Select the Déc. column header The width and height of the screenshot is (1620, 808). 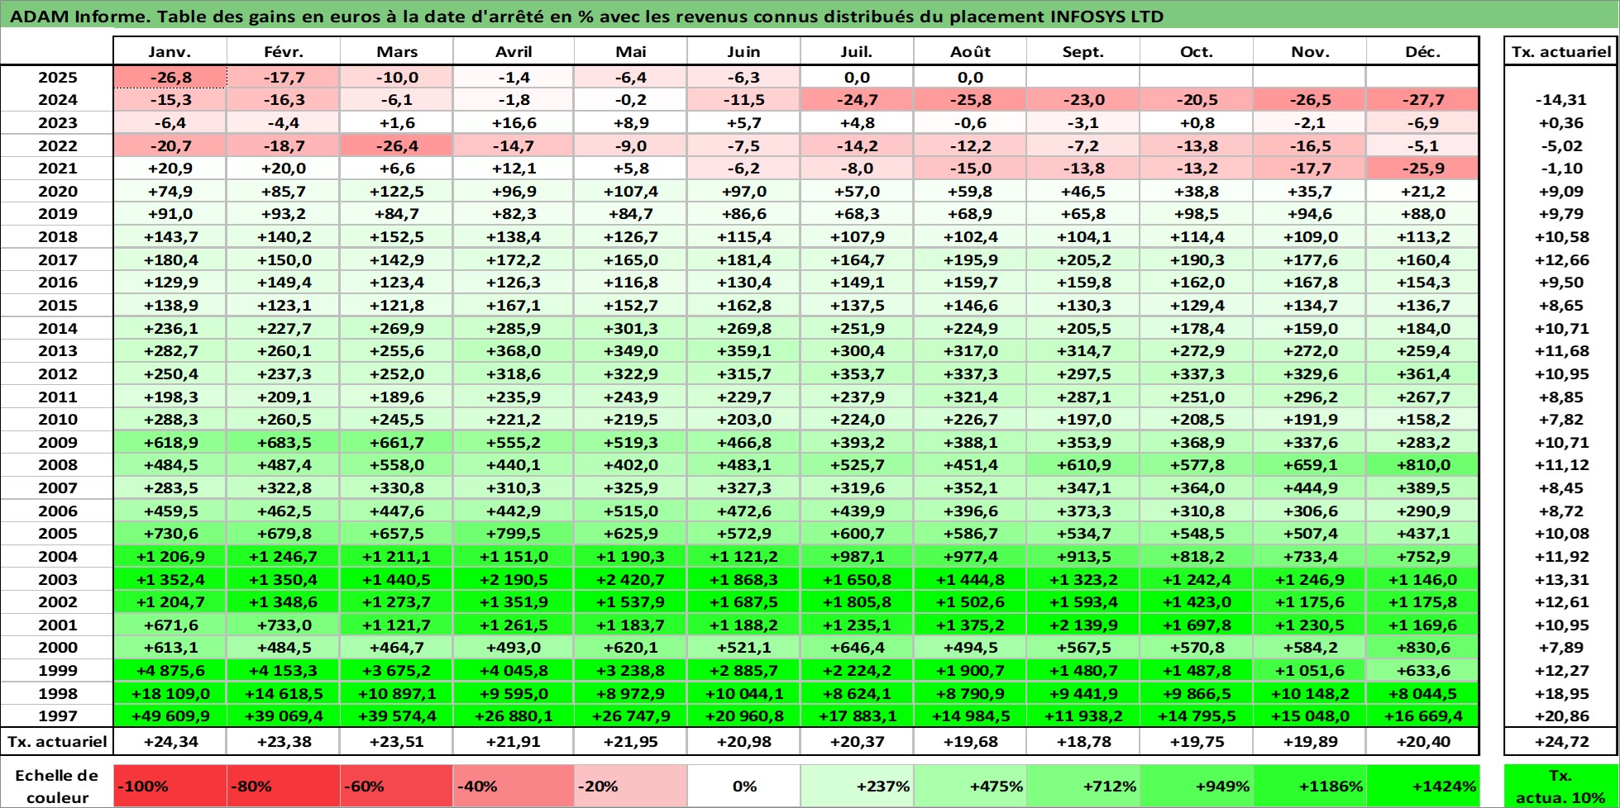point(1422,51)
